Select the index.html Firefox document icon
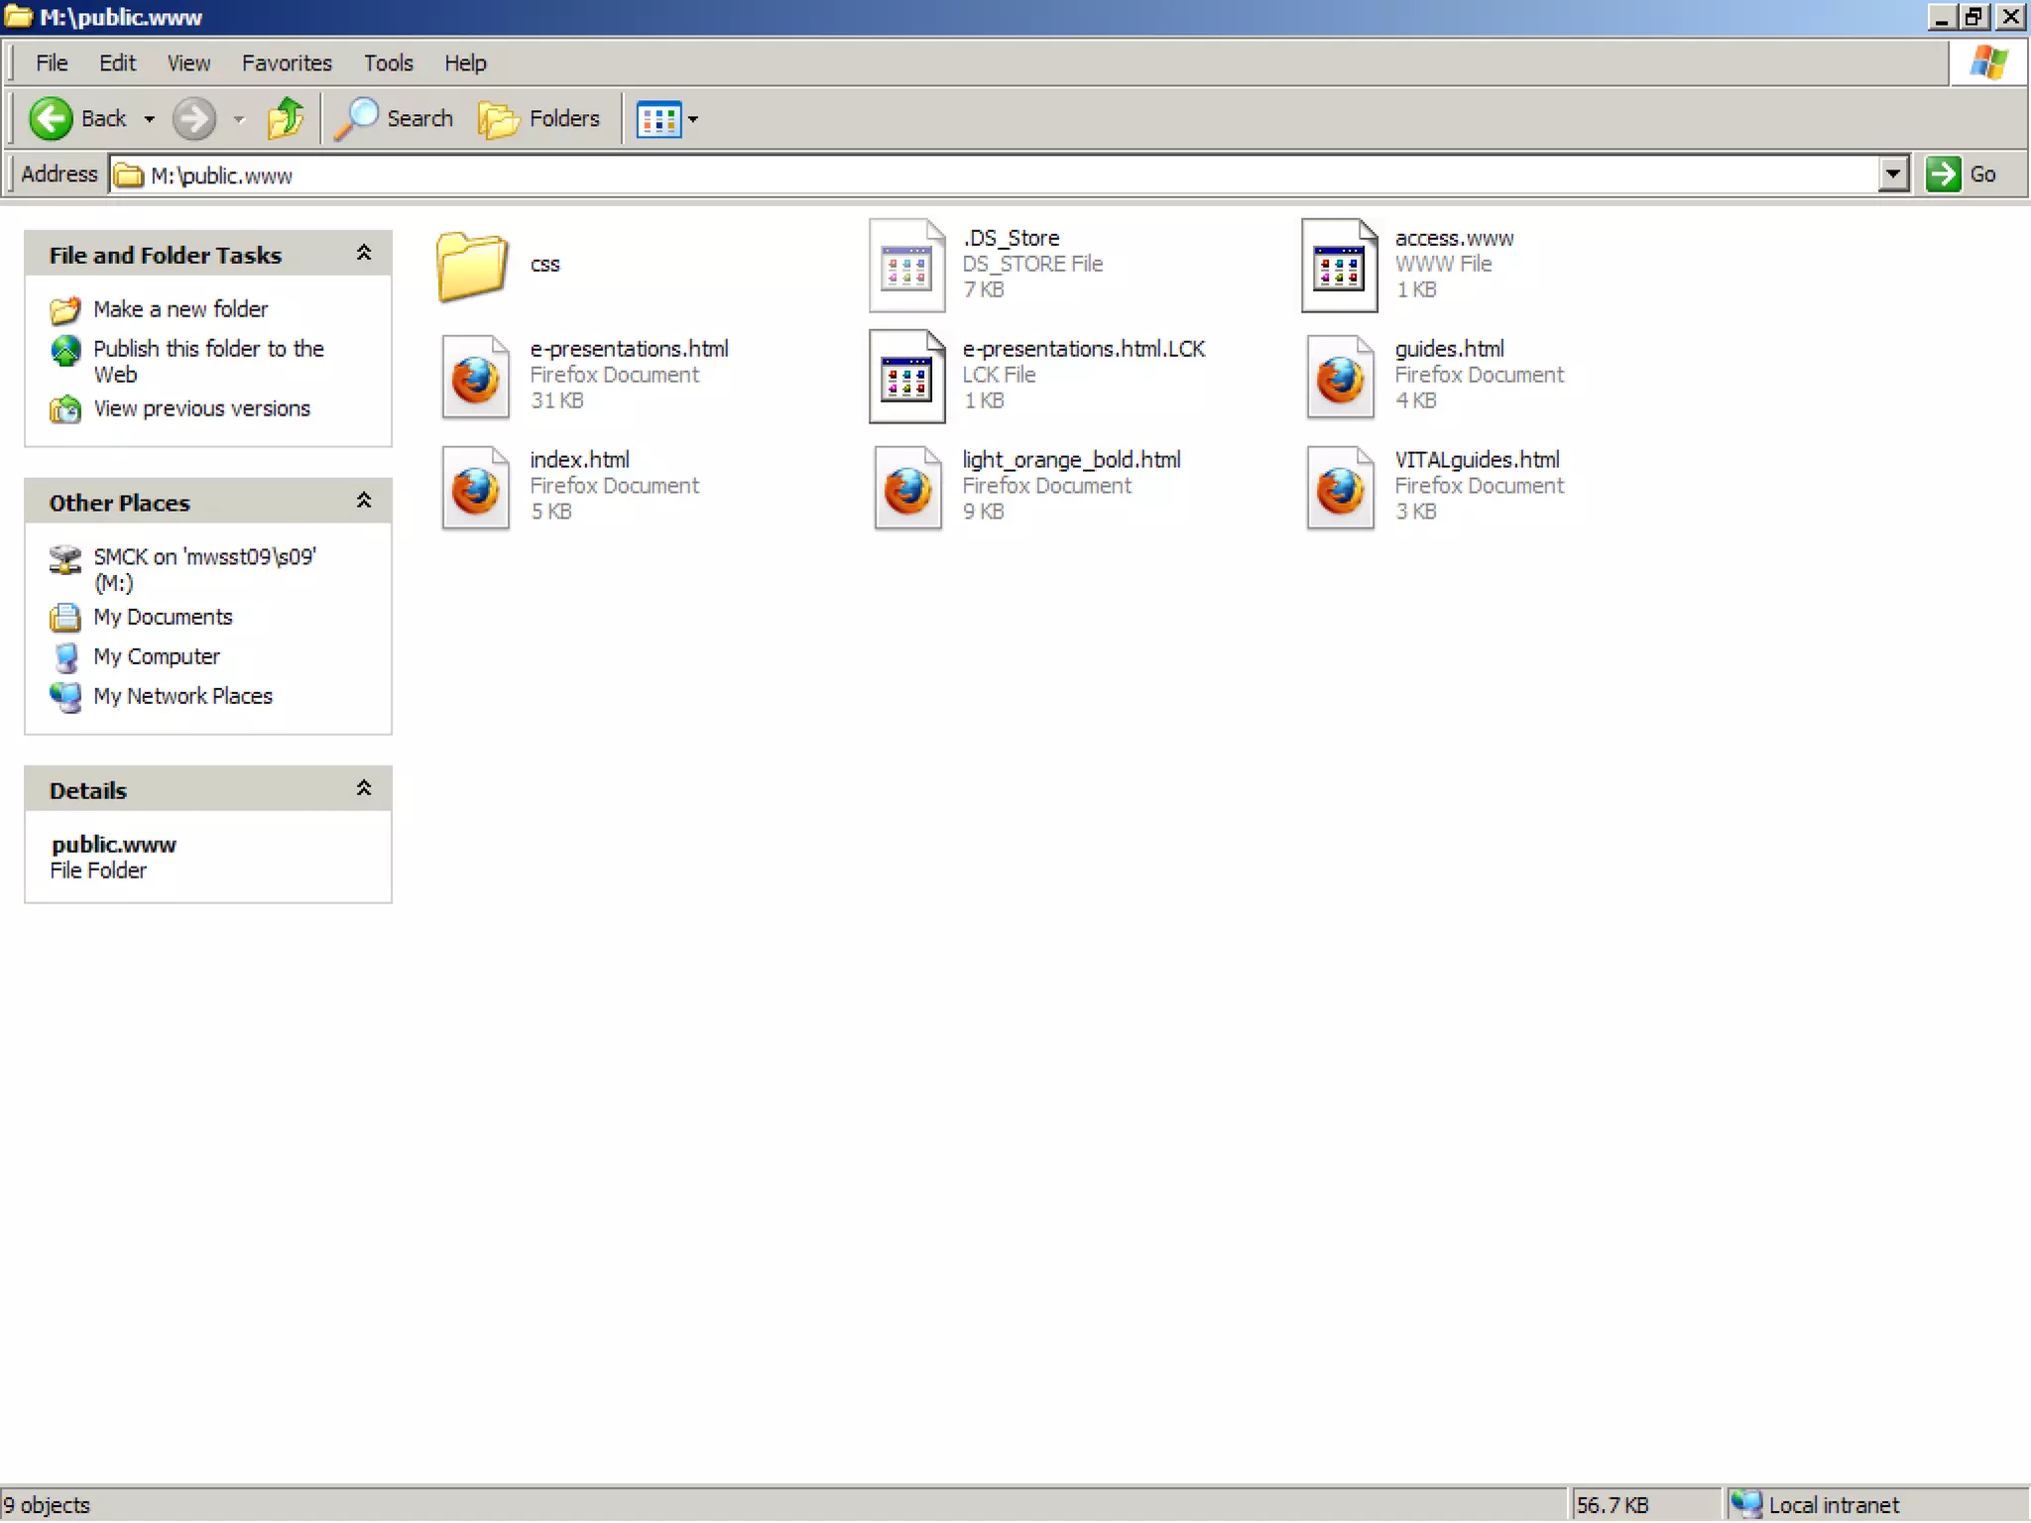2031x1523 pixels. click(x=475, y=488)
